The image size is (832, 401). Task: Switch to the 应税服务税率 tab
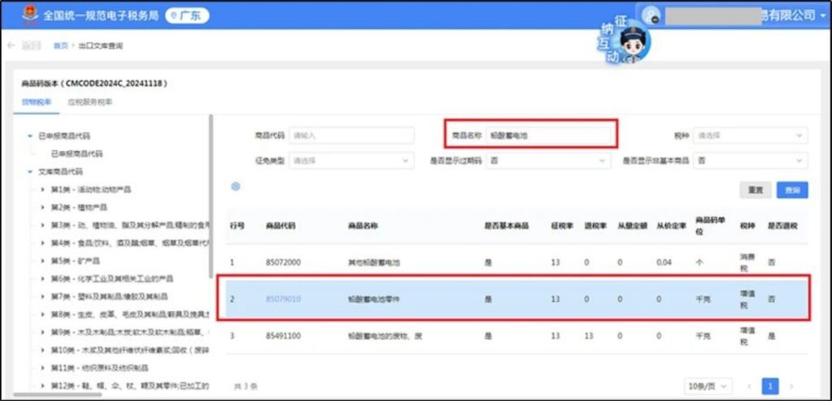(x=90, y=102)
